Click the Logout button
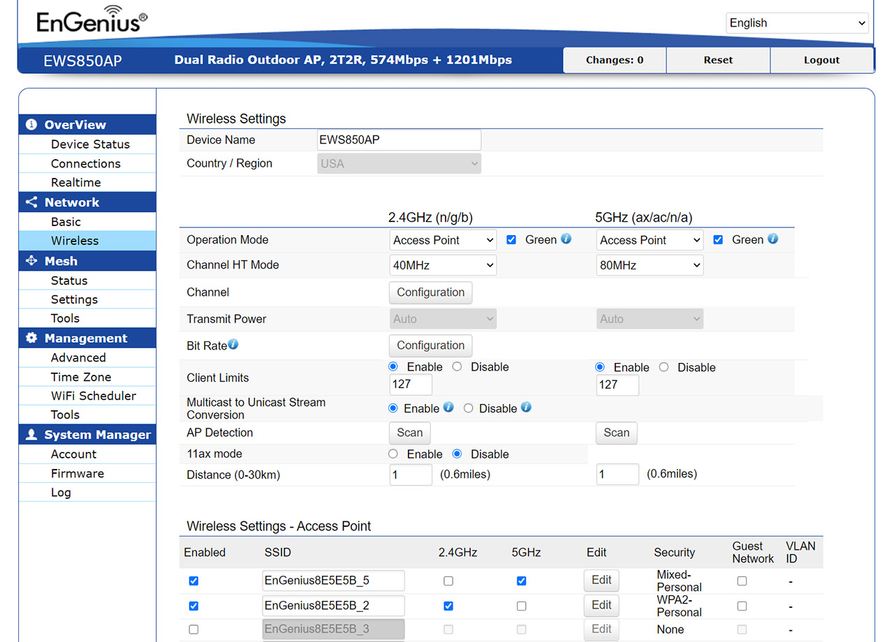The height and width of the screenshot is (642, 894). coord(821,60)
